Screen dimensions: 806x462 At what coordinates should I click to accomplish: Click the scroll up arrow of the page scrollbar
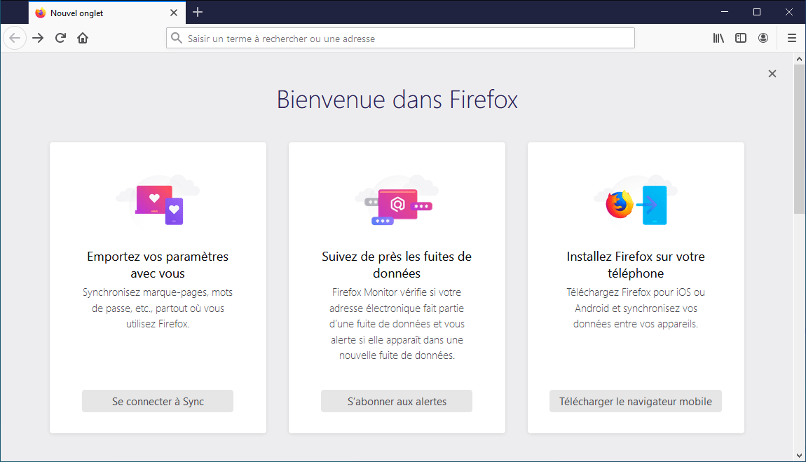click(x=799, y=59)
